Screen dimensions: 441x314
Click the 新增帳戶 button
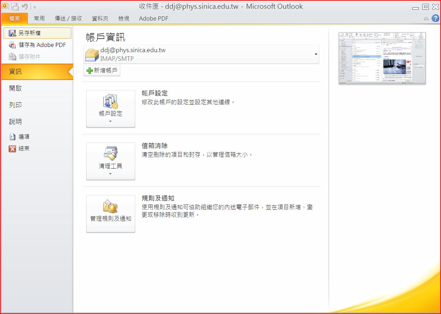click(x=102, y=71)
